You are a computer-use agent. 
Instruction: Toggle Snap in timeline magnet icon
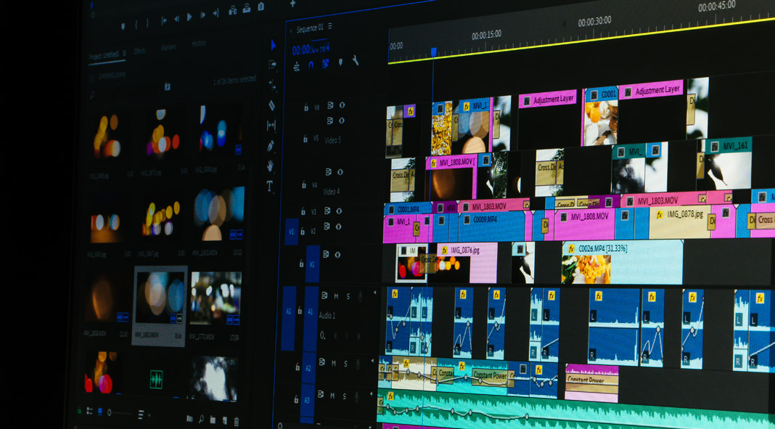311,65
